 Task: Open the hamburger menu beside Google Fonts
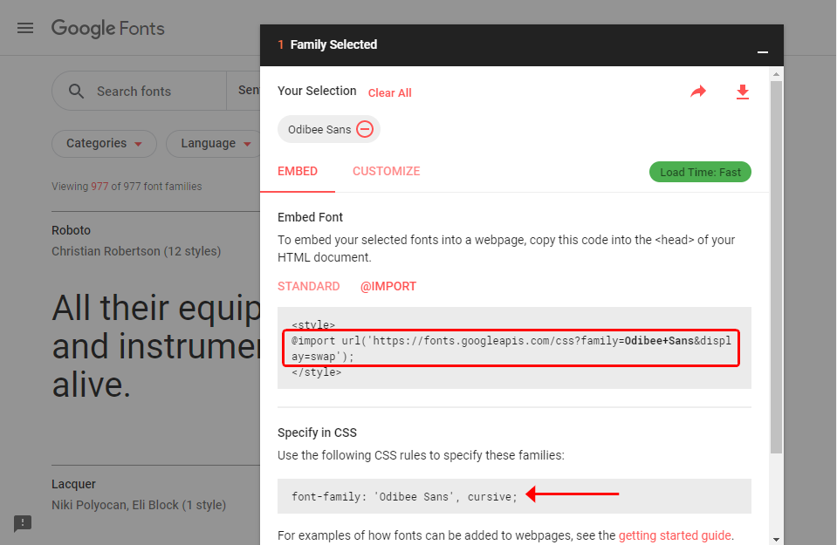pyautogui.click(x=25, y=28)
